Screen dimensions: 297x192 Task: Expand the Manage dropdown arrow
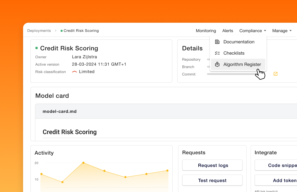[290, 31]
